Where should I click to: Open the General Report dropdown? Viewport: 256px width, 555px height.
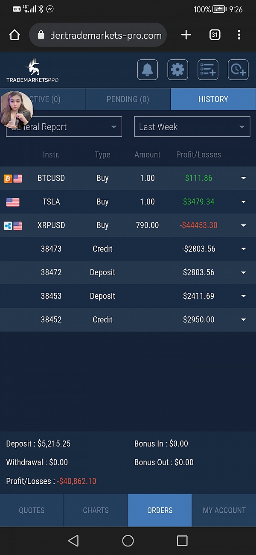tap(64, 127)
